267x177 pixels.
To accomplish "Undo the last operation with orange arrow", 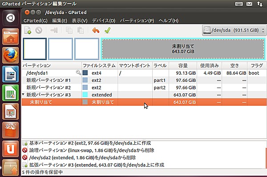I will point(96,30).
